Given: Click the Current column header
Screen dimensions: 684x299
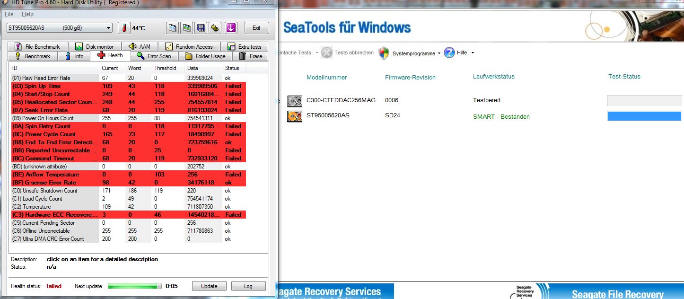Looking at the screenshot, I should tap(113, 68).
